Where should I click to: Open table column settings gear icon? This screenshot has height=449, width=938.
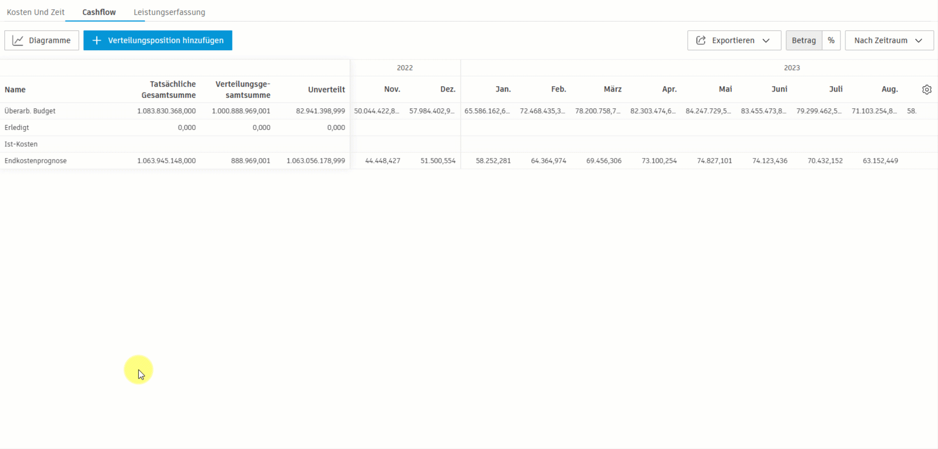927,90
